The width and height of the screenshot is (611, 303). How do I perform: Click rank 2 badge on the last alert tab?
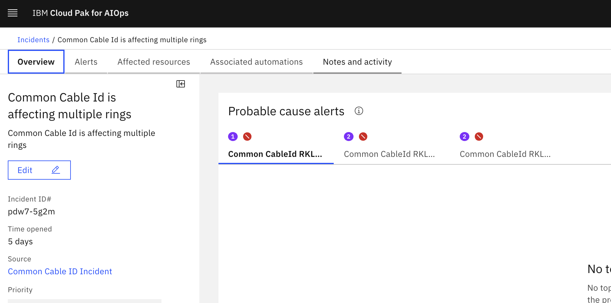click(464, 137)
